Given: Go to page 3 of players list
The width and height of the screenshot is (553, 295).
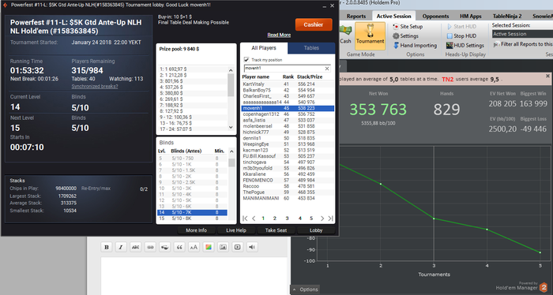Looking at the screenshot, I should tap(287, 218).
